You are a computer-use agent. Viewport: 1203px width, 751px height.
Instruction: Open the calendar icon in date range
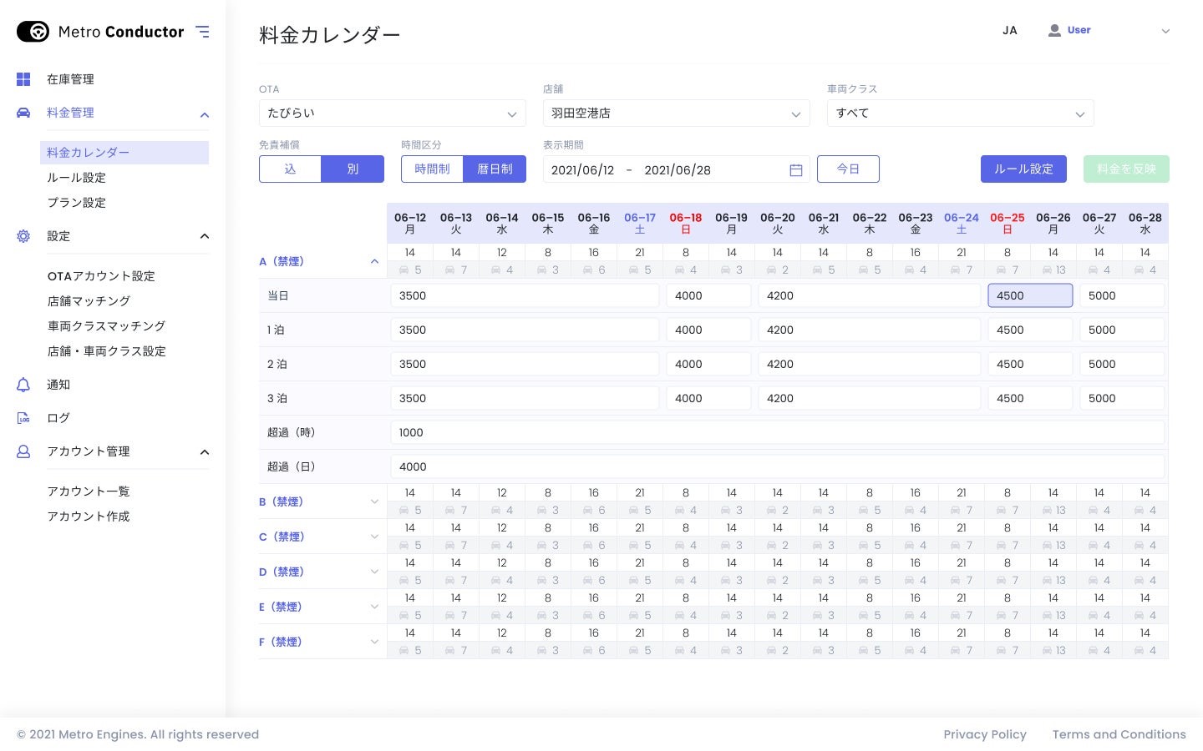[796, 170]
